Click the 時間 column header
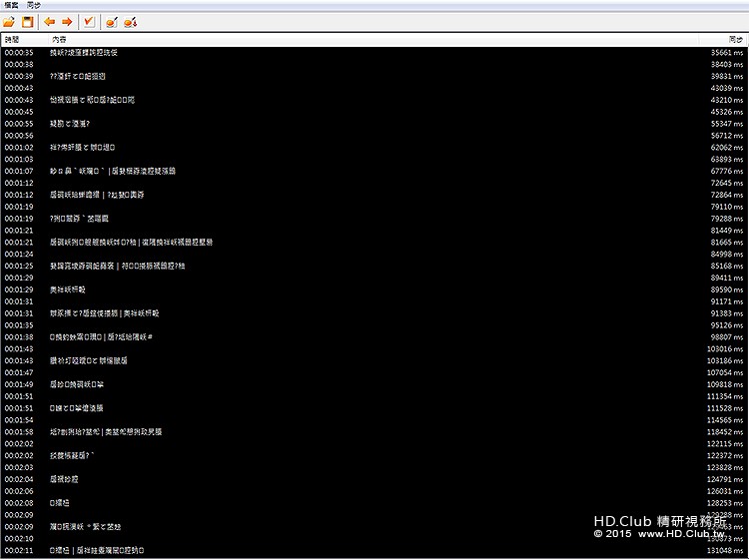 tap(12, 40)
